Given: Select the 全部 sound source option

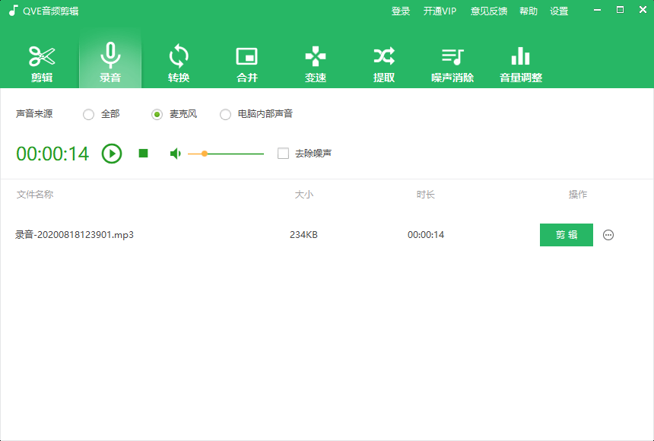Looking at the screenshot, I should pos(88,114).
